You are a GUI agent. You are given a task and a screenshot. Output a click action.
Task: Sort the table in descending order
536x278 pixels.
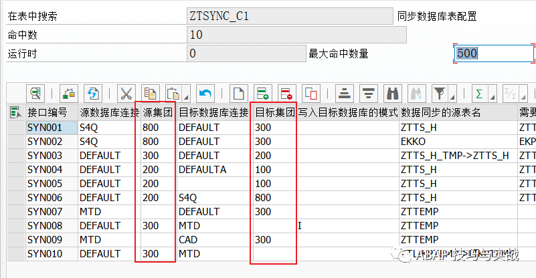tap(369, 94)
